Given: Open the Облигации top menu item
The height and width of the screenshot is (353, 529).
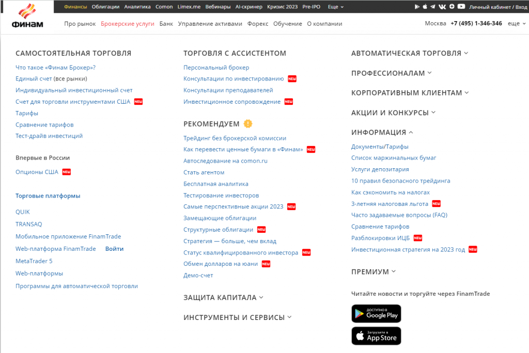Looking at the screenshot, I should (x=105, y=7).
